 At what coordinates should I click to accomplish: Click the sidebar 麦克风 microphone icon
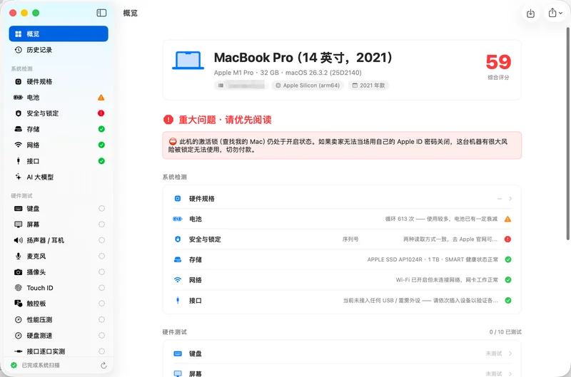(19, 257)
